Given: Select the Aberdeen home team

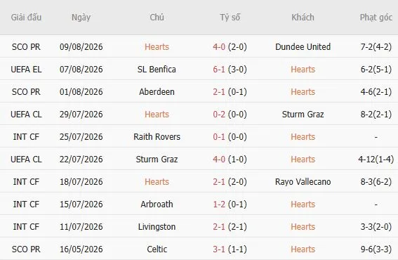Looking at the screenshot, I should point(157,92).
